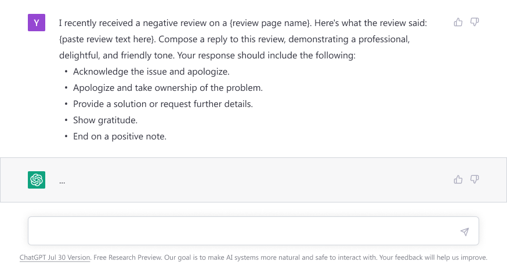
Task: Click "Your feedback will help us improve" text
Action: tap(433, 257)
